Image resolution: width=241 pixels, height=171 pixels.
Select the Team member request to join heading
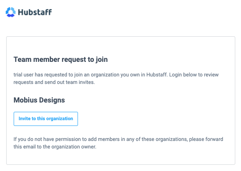coord(60,60)
